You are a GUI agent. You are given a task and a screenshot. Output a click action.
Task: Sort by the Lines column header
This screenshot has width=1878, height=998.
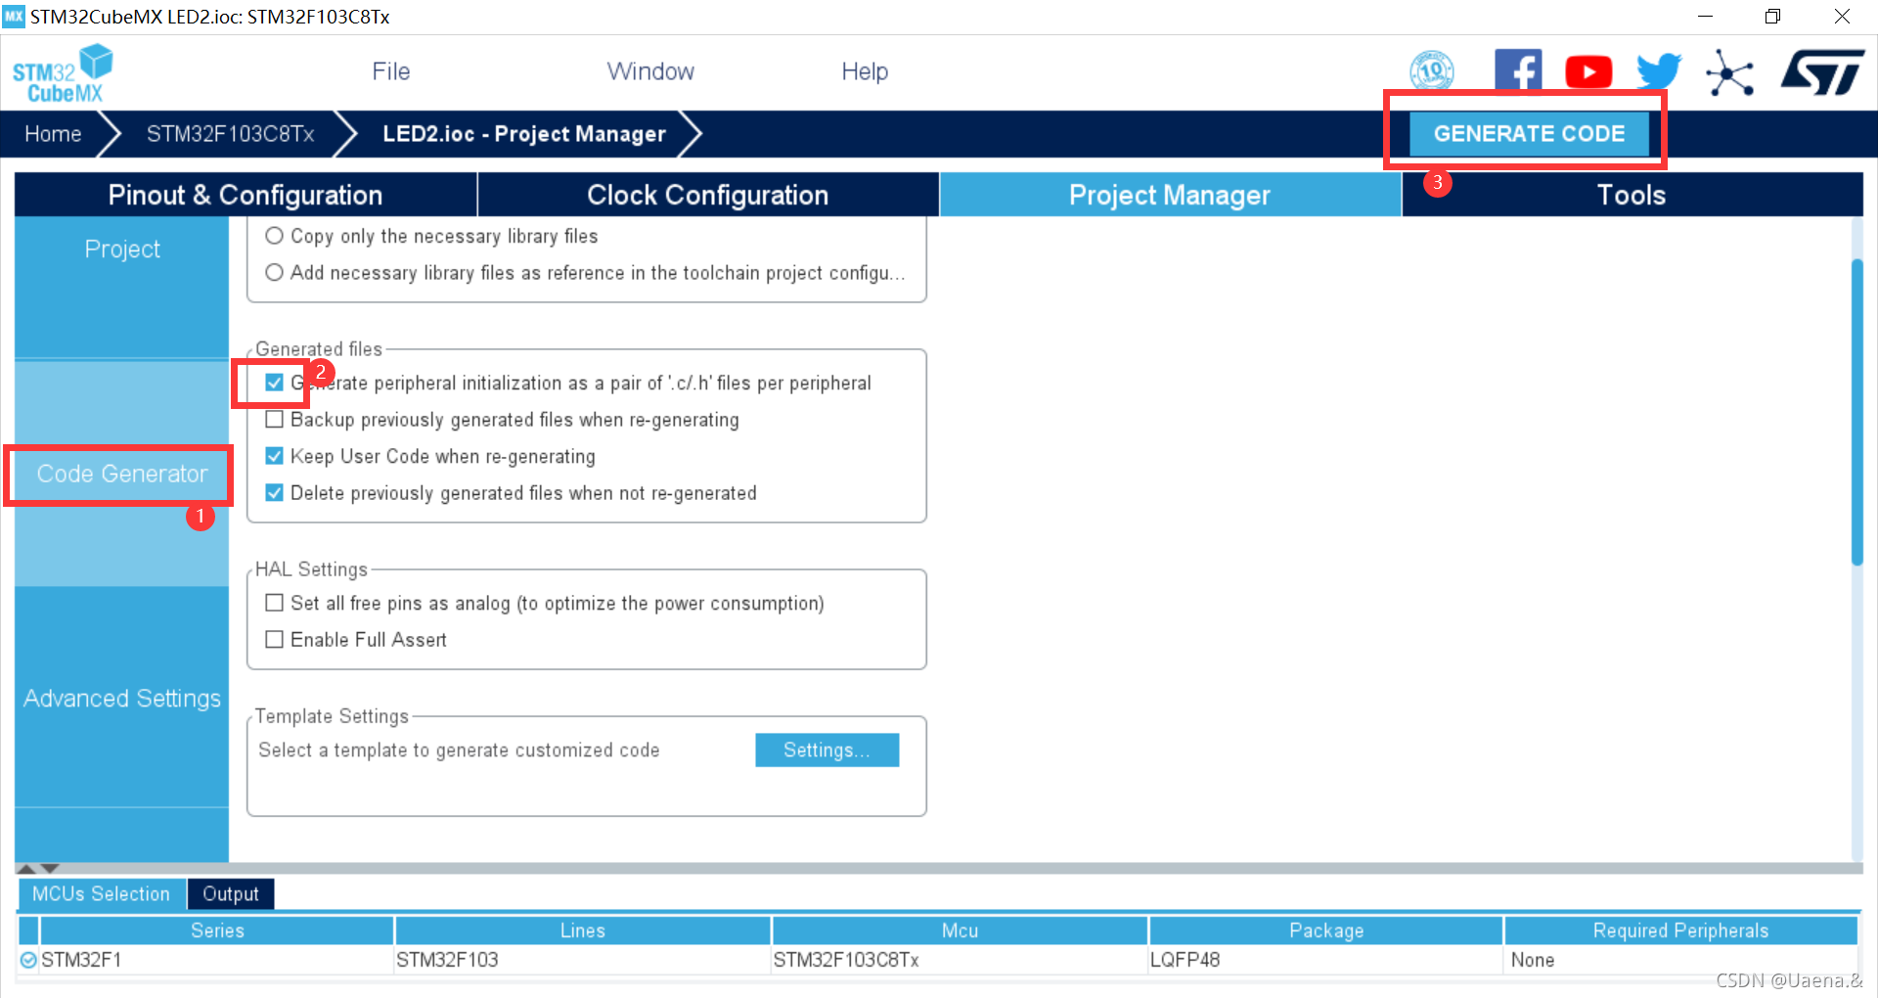coord(583,930)
